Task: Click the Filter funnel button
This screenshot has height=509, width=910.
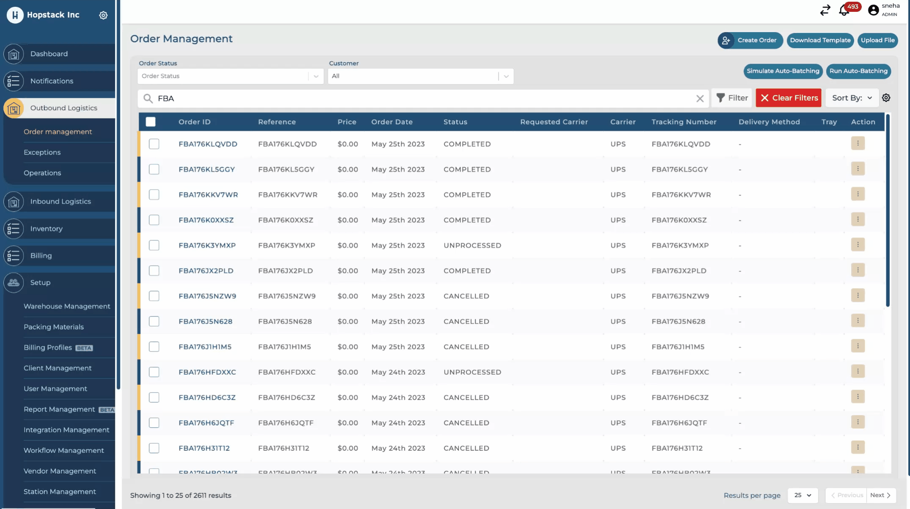Action: (732, 98)
